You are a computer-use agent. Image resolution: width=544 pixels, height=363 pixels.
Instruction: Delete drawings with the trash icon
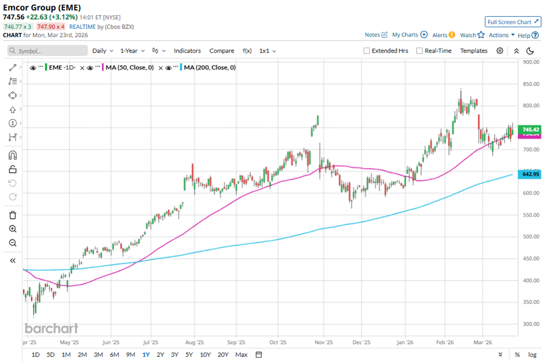(13, 215)
